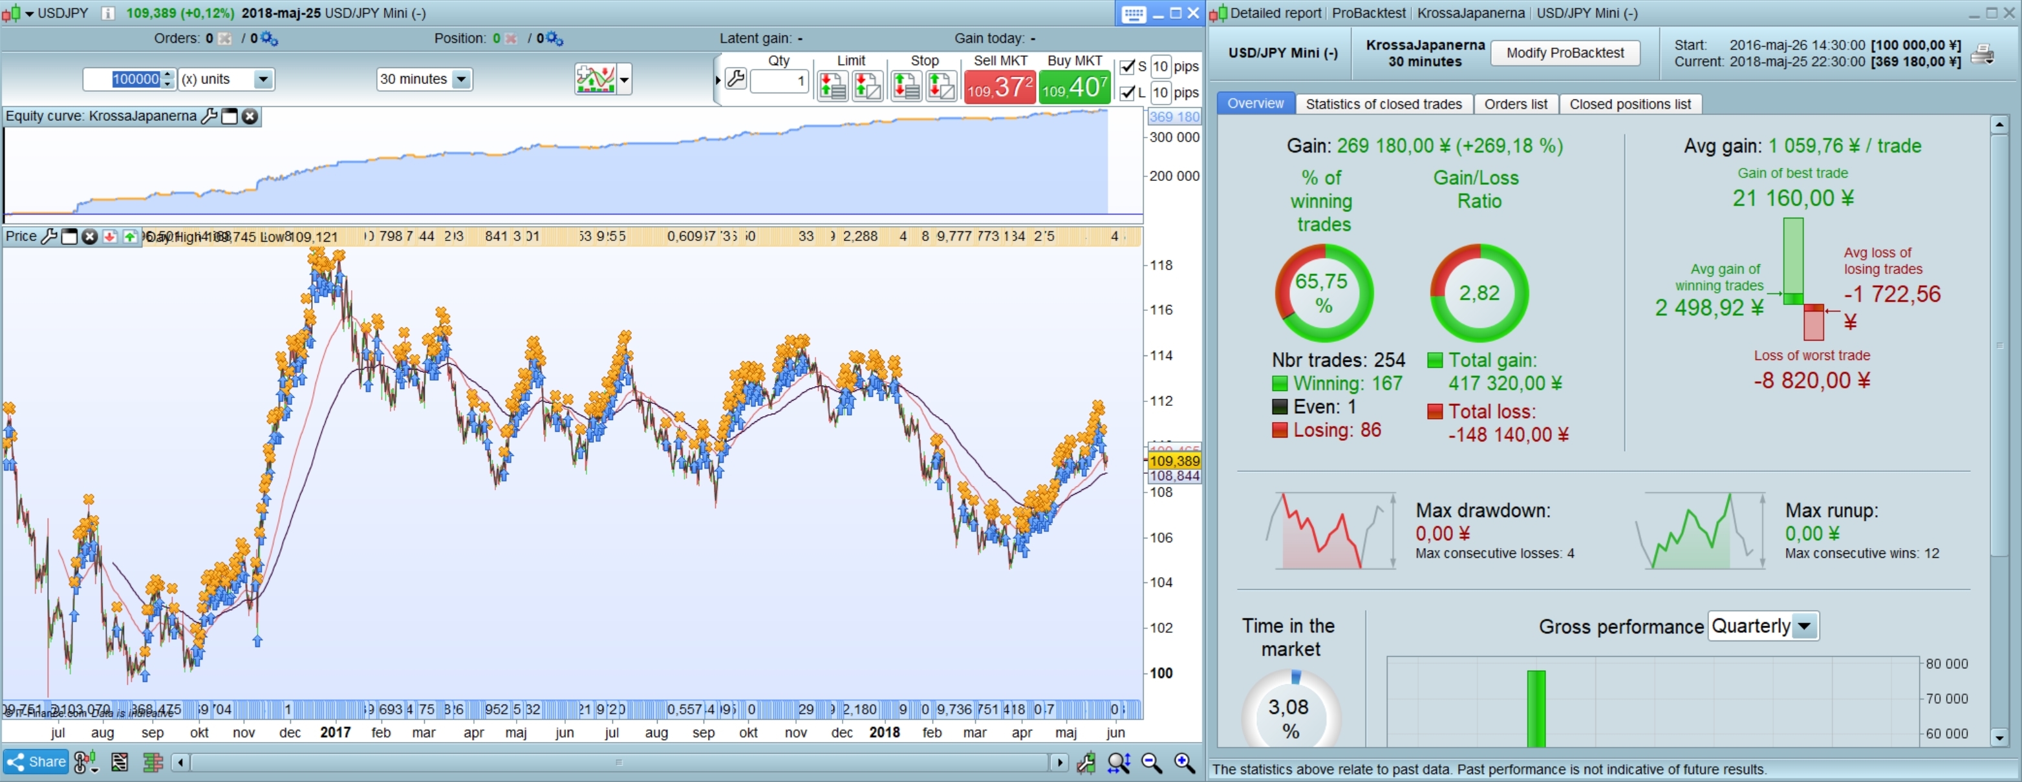Open Equity curve settings wrench icon

click(x=209, y=116)
